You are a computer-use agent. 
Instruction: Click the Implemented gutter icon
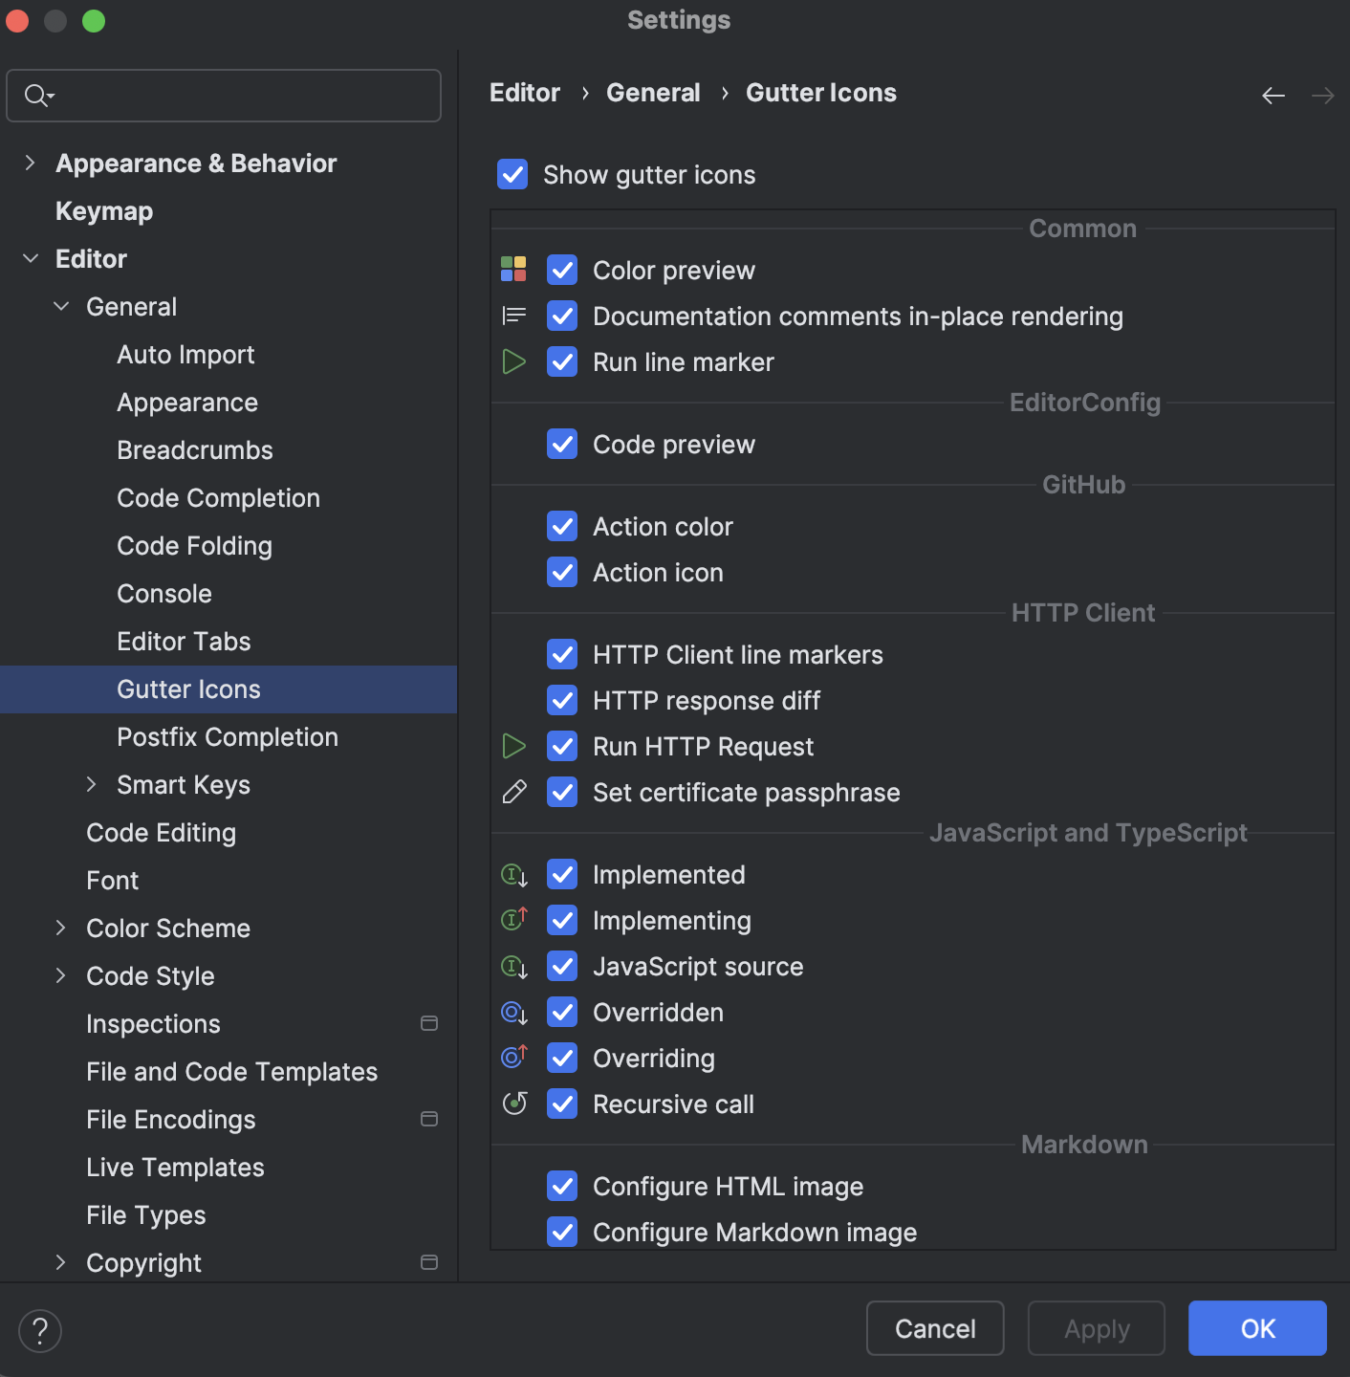pyautogui.click(x=513, y=874)
